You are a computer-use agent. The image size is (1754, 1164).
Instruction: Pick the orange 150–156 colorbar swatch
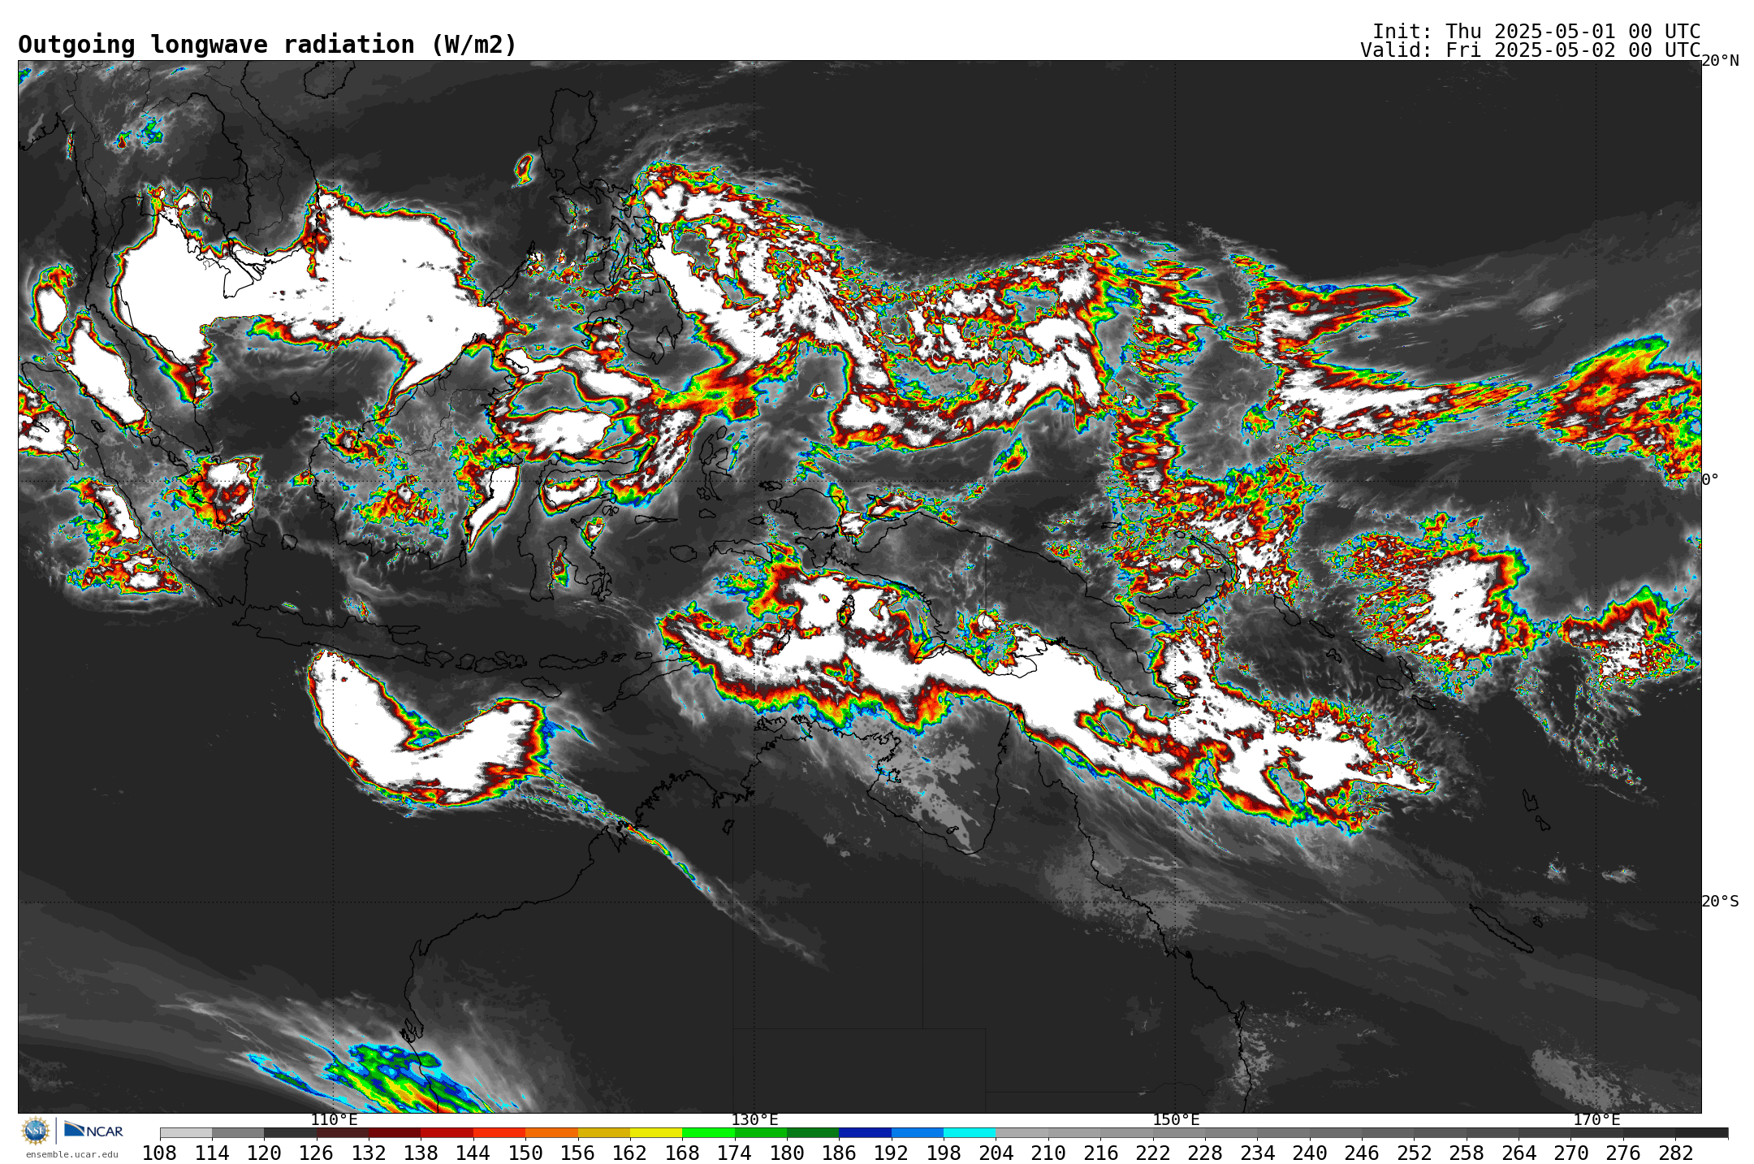pyautogui.click(x=551, y=1133)
